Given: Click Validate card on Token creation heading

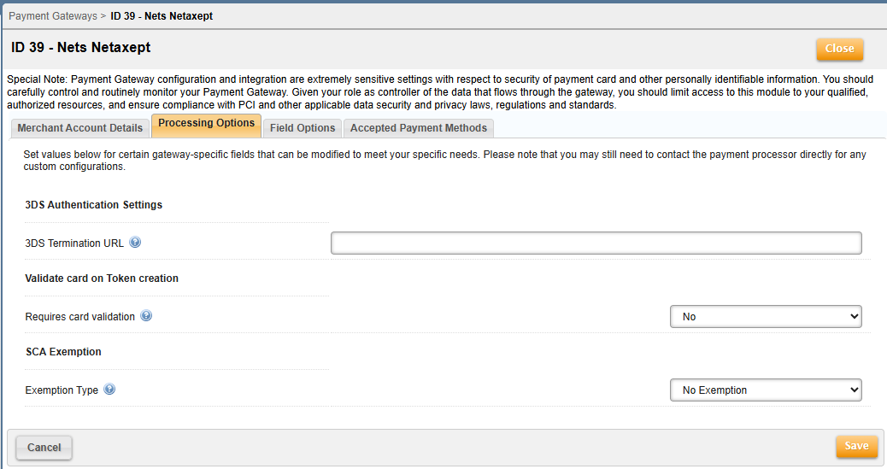Looking at the screenshot, I should [x=102, y=278].
